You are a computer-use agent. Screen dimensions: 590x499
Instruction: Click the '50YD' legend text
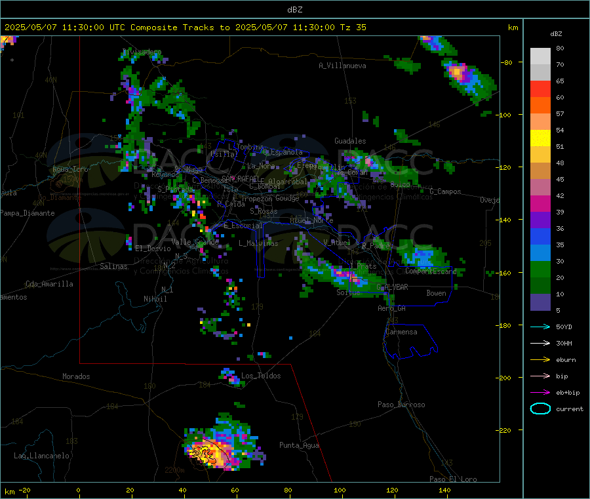(x=564, y=327)
